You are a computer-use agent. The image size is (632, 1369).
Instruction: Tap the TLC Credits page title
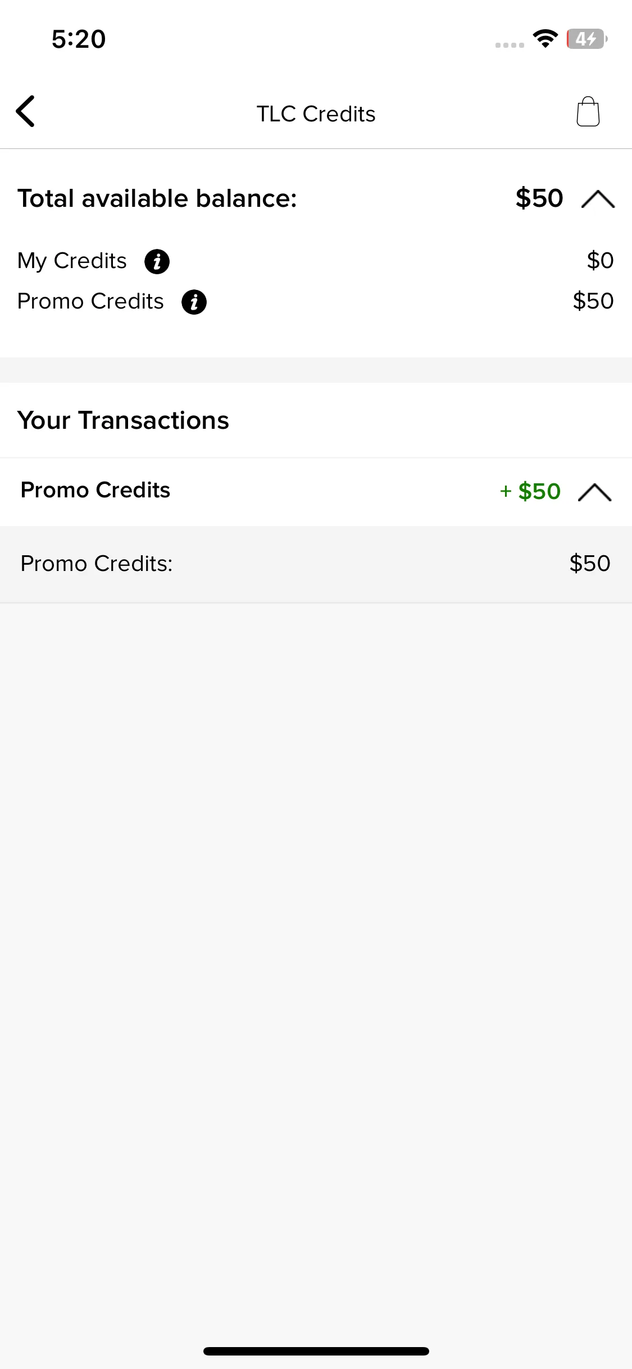coord(316,114)
